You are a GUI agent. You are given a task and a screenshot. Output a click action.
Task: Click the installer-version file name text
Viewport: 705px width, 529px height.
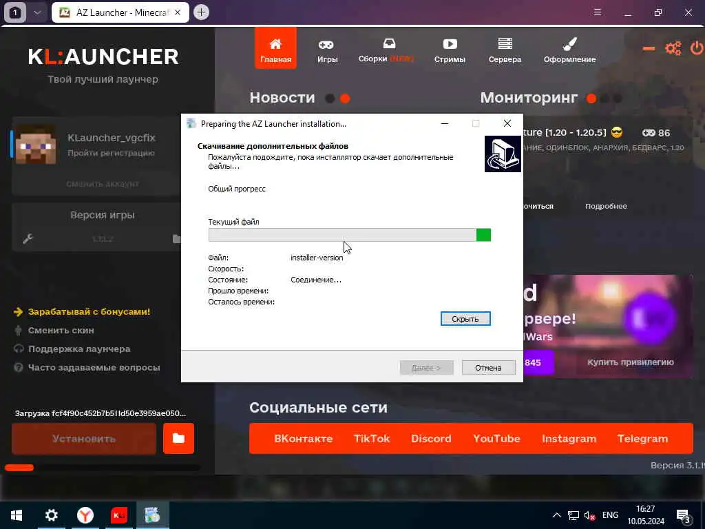pyautogui.click(x=317, y=258)
